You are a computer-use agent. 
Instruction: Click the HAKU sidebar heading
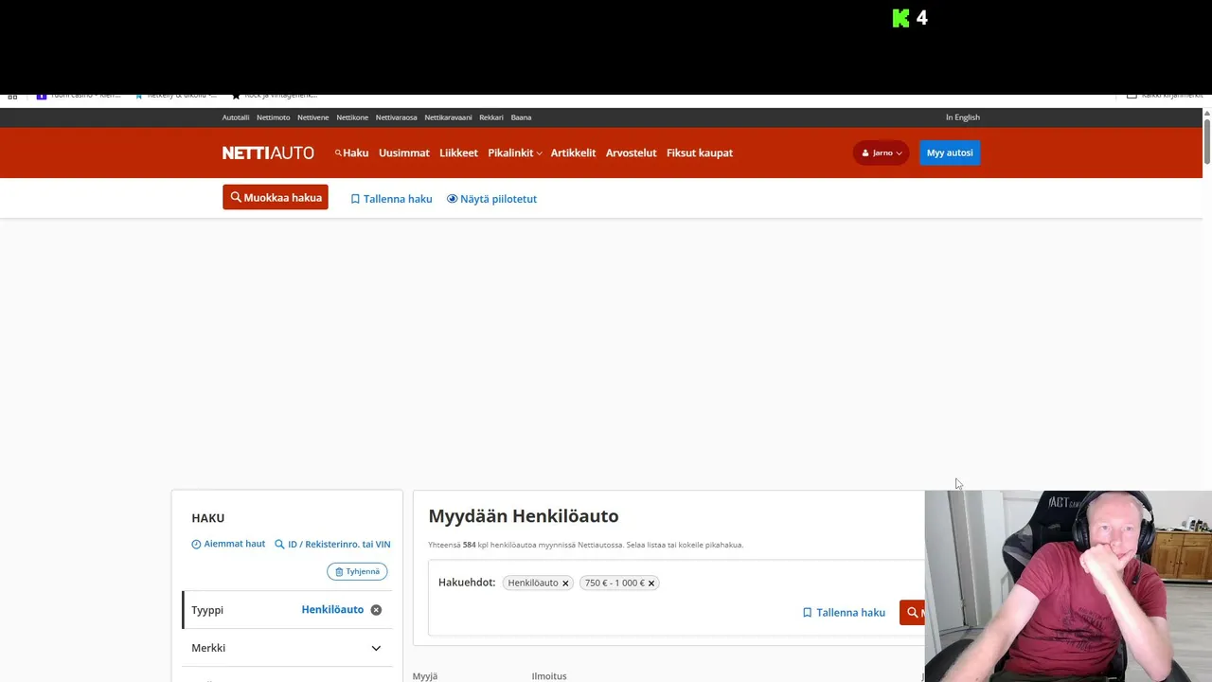tap(208, 518)
